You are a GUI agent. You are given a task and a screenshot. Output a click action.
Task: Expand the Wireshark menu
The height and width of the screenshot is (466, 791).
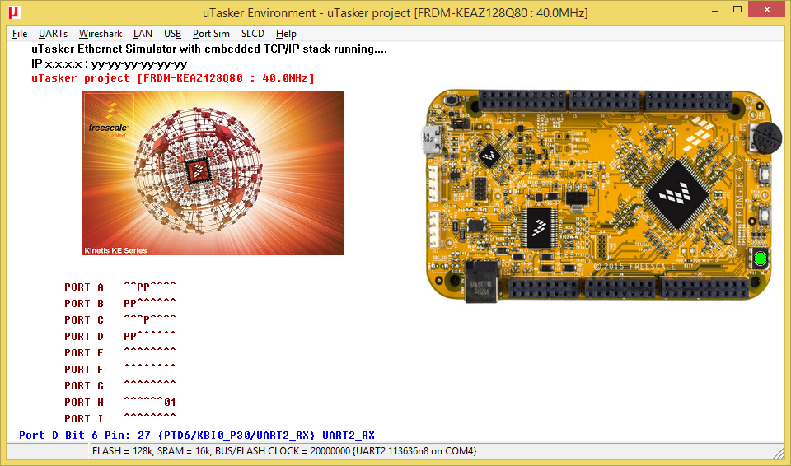click(101, 34)
